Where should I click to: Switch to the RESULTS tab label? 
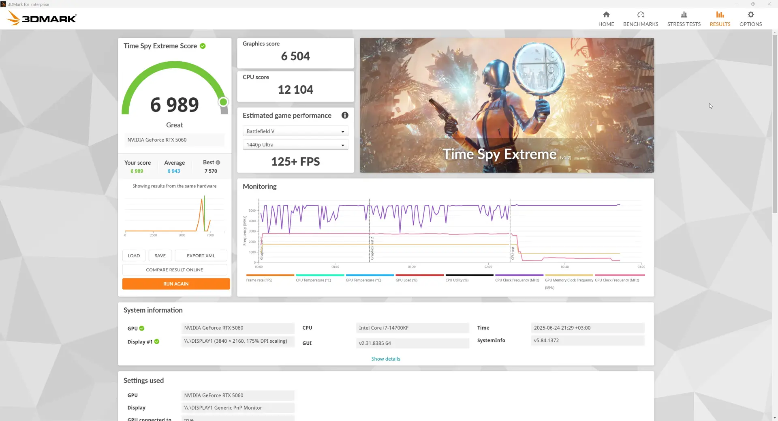coord(720,24)
